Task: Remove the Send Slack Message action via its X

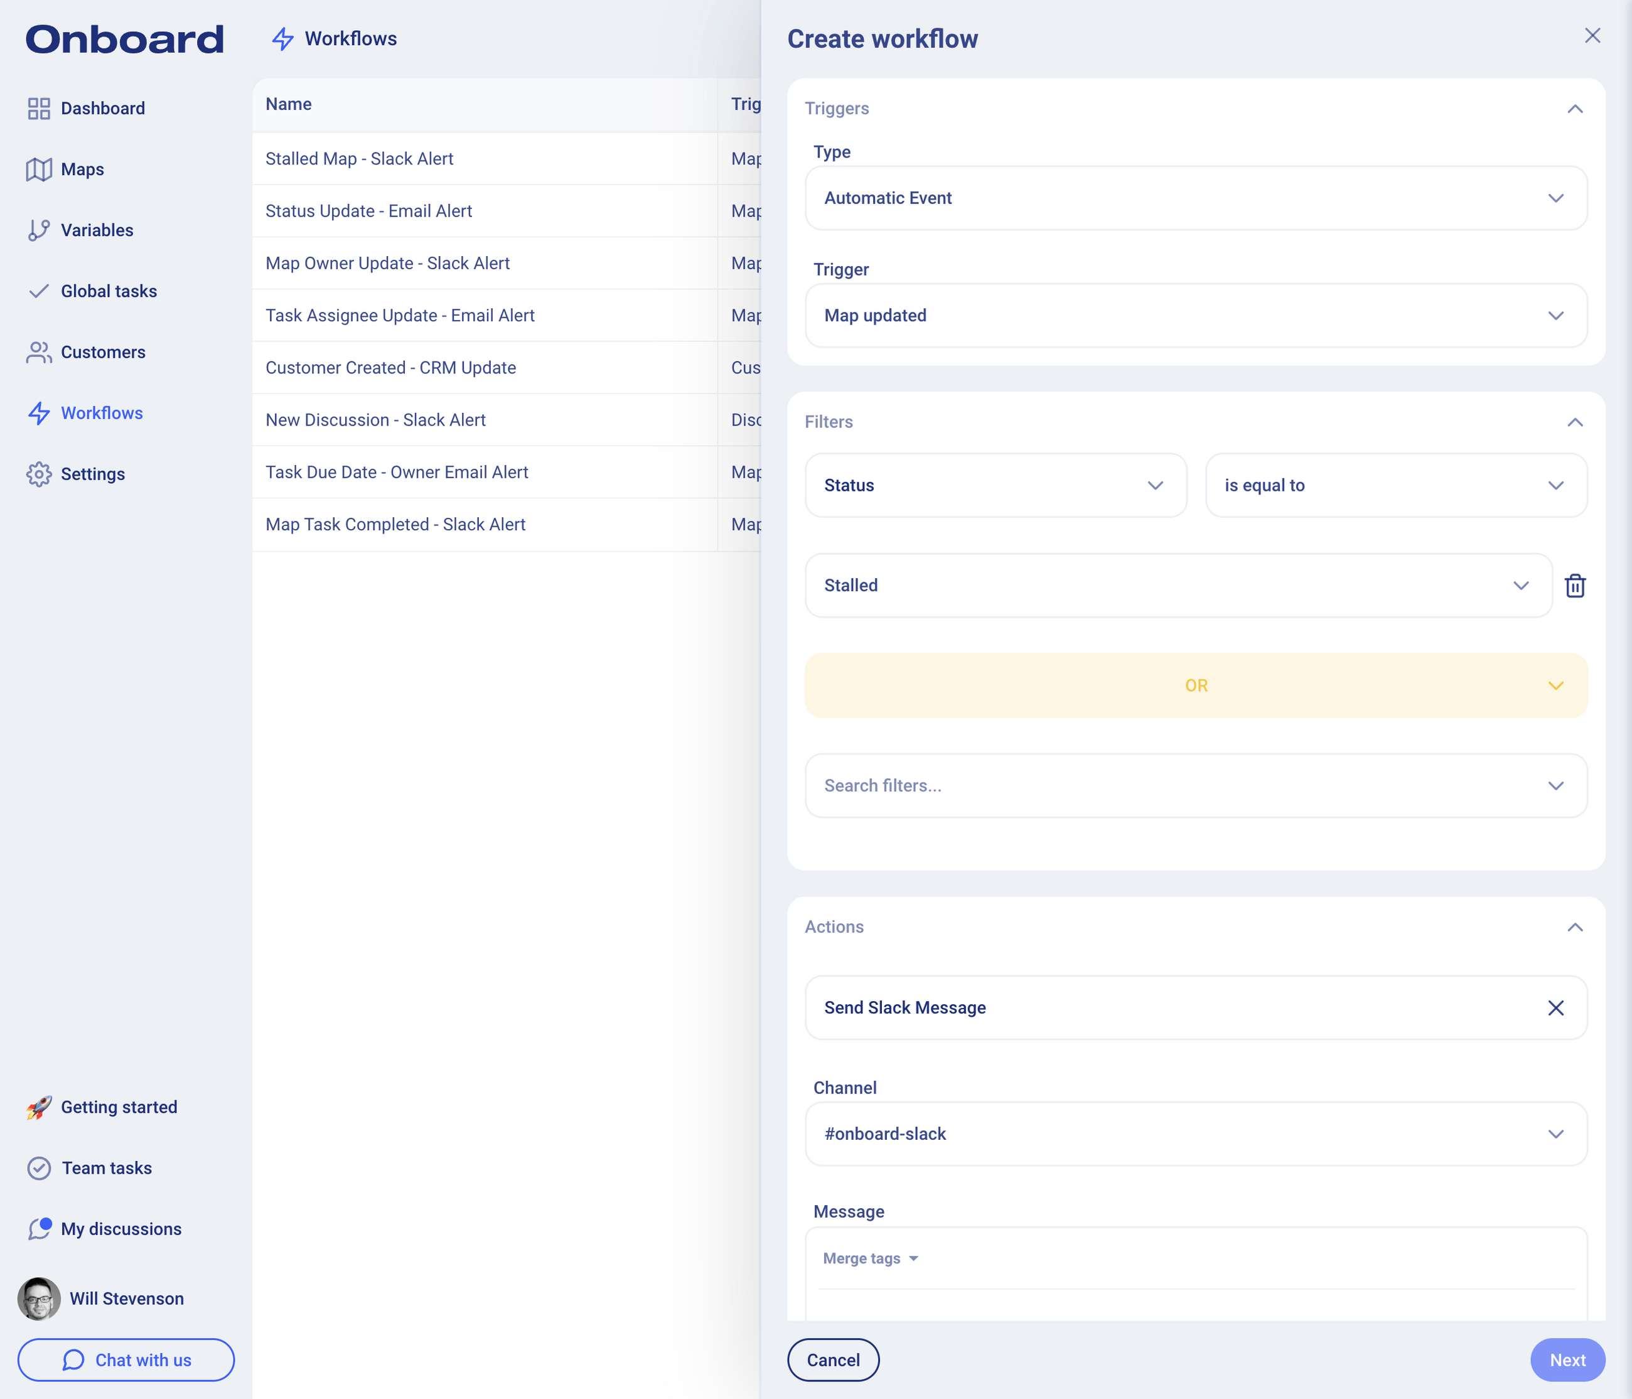Action: coord(1555,1007)
